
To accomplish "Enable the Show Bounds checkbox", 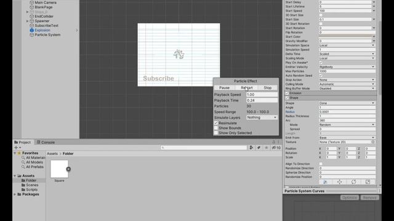I will 216,128.
